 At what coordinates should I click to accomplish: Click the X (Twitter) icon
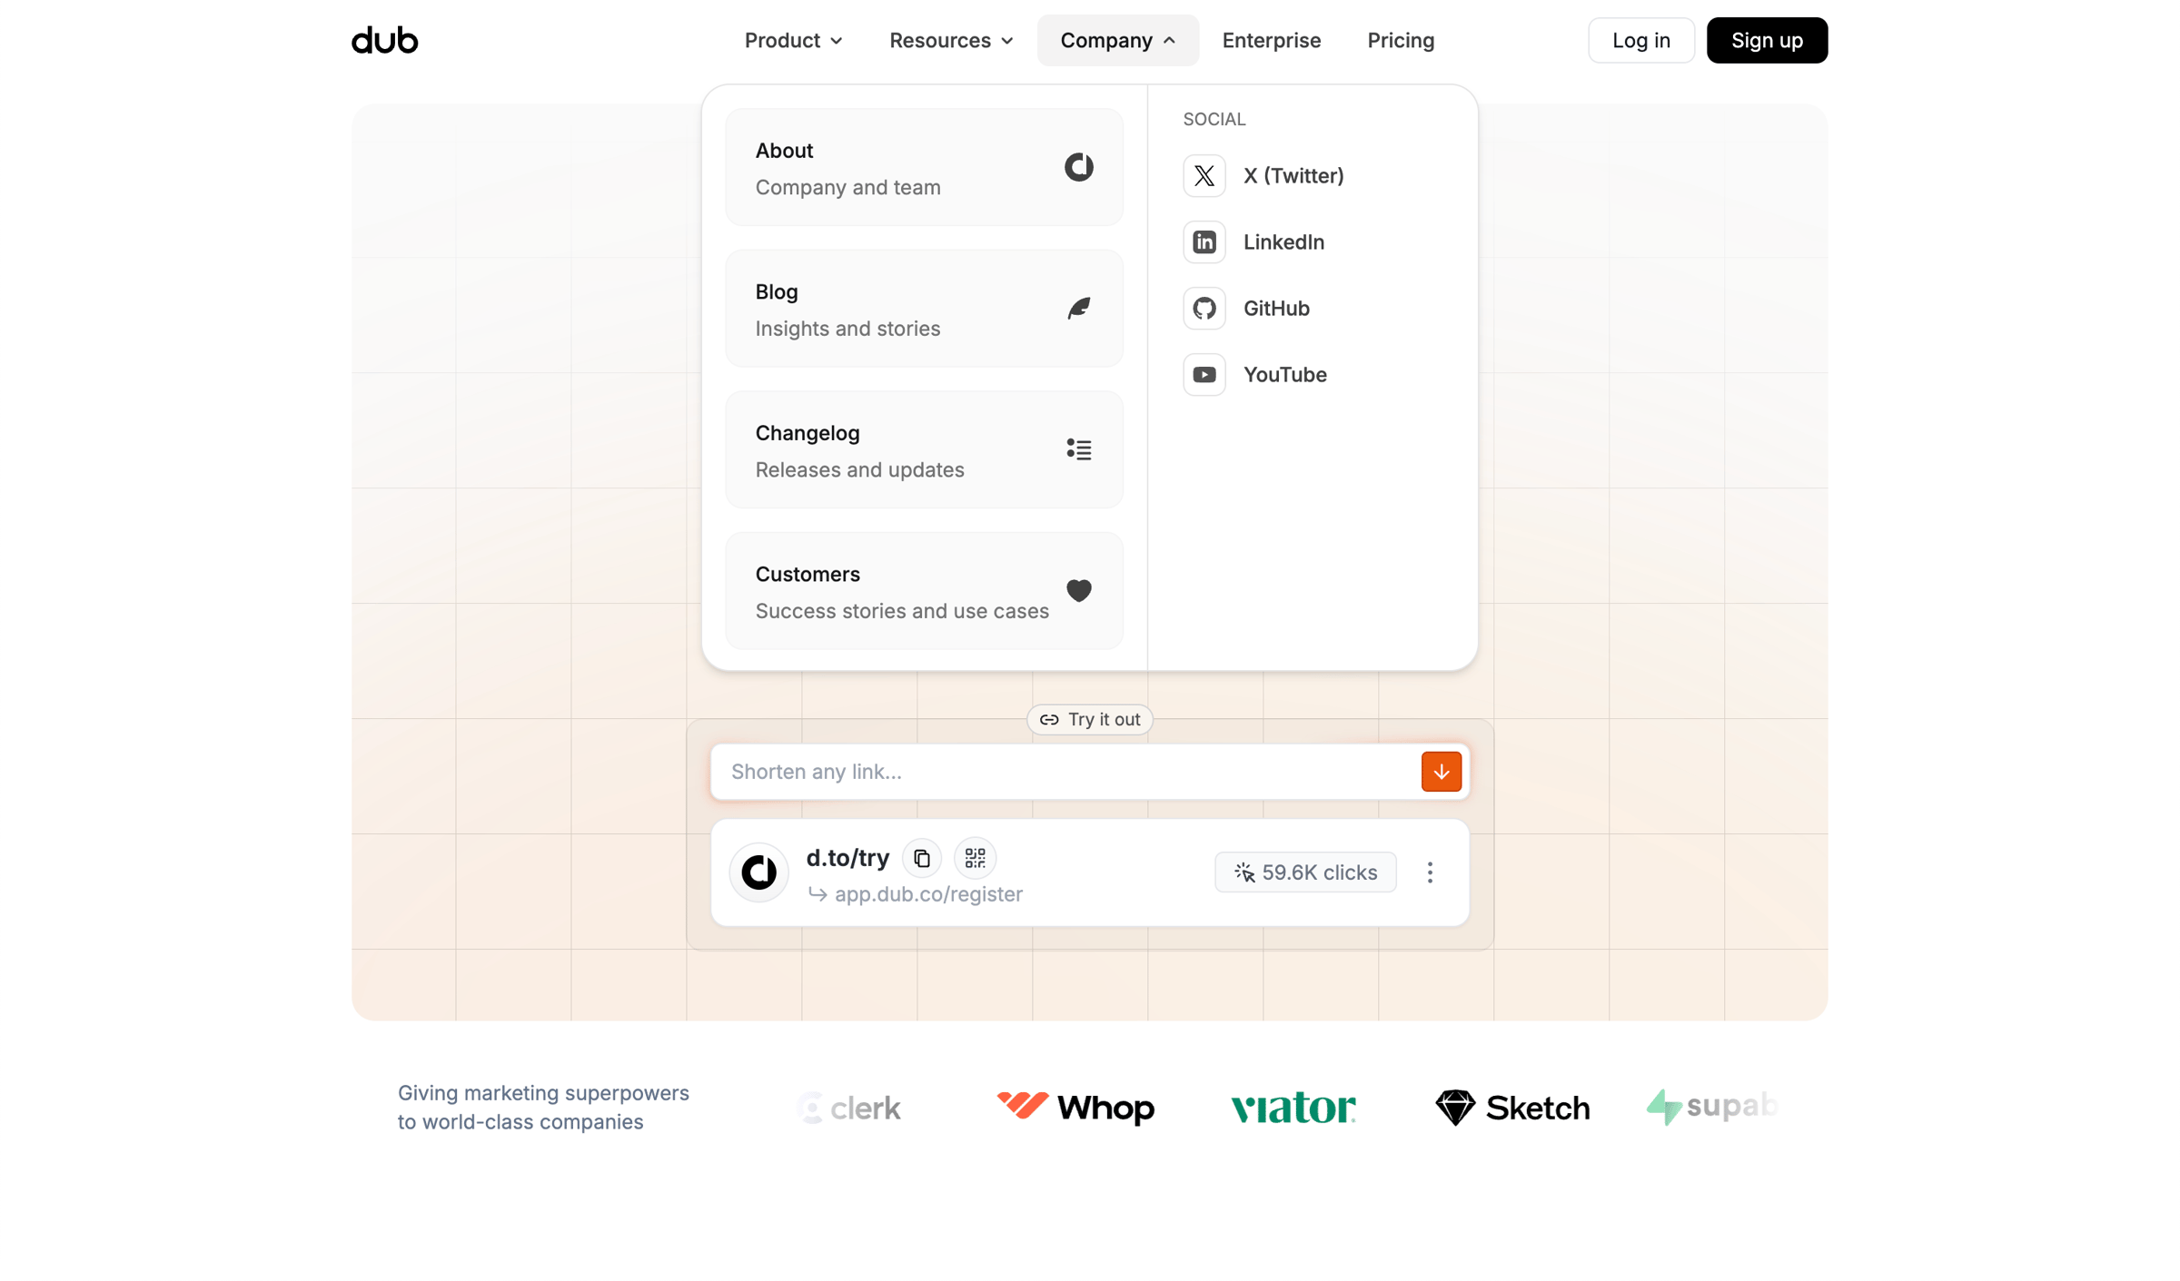coord(1204,176)
